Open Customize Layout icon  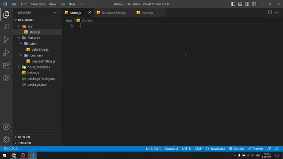(254, 4)
